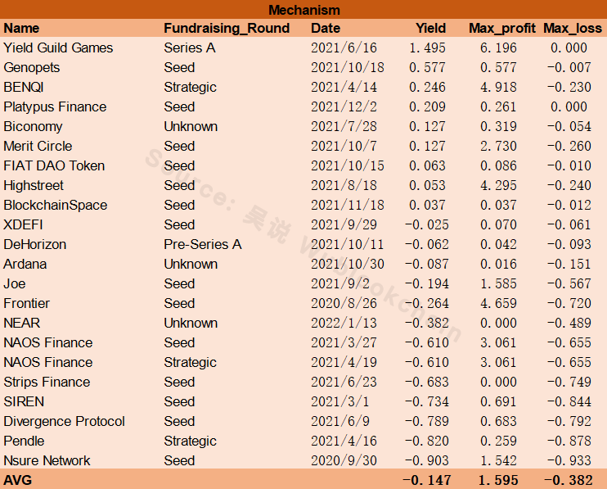Select the Name column header

(x=21, y=28)
